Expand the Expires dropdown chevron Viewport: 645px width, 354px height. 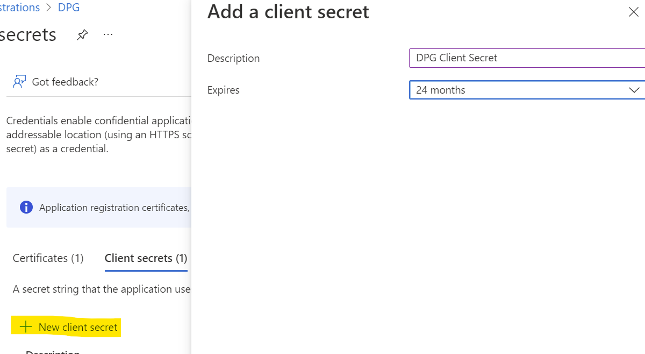click(x=634, y=90)
